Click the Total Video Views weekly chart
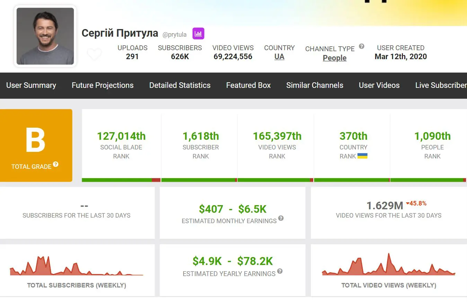Screen dimensions: 467x302 point(389,264)
